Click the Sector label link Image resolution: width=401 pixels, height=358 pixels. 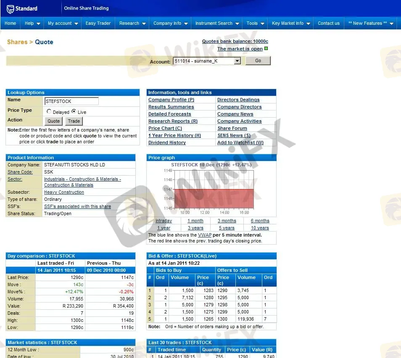15,179
